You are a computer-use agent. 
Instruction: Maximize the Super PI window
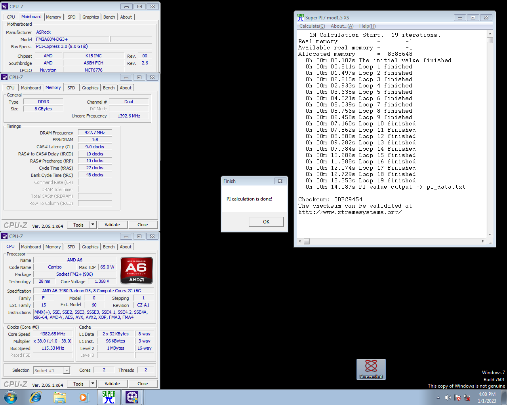pos(473,17)
